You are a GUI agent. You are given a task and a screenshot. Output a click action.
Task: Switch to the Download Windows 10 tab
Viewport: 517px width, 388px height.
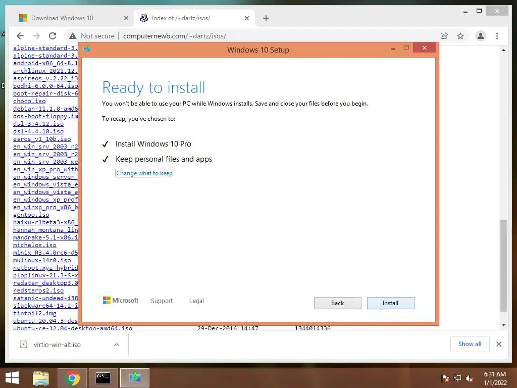point(62,18)
